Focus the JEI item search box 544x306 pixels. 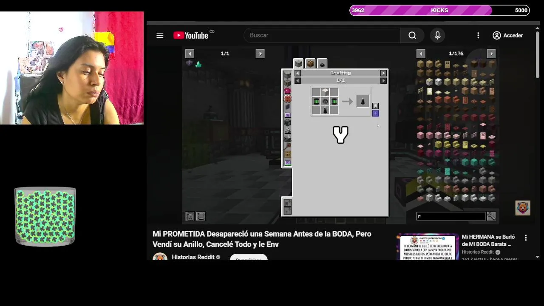pos(451,216)
